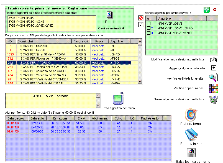Click extraction '90 35 85 32 82' cell

pyautogui.click(x=60, y=127)
